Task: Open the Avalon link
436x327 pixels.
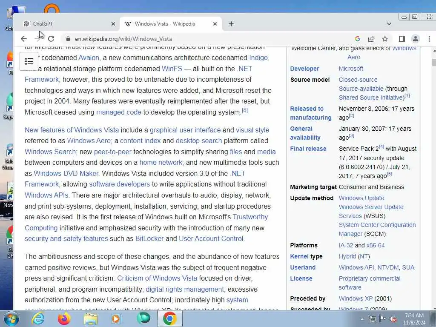Action: tap(89, 57)
